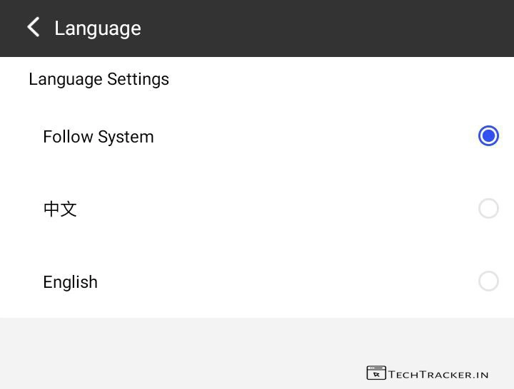Choose the English radio button
Screen dimensions: 514x389
pyautogui.click(x=488, y=281)
